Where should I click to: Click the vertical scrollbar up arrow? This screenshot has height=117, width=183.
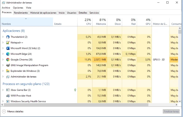(180, 28)
